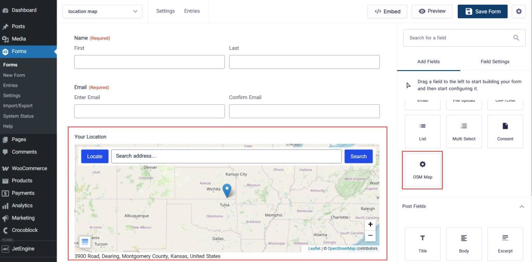Click the Enter Email input field
The image size is (532, 262).
point(150,111)
